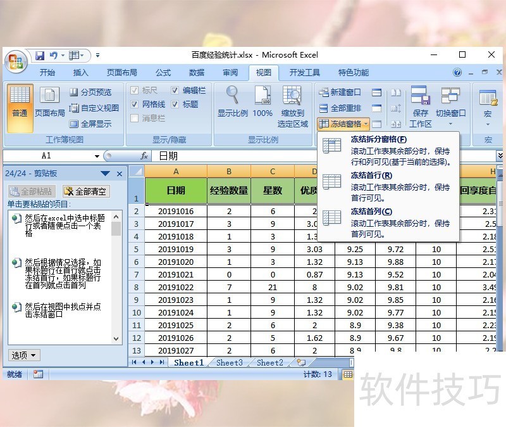The width and height of the screenshot is (506, 427).
Task: Select the Normal (普通) workbook view
Action: tap(20, 107)
